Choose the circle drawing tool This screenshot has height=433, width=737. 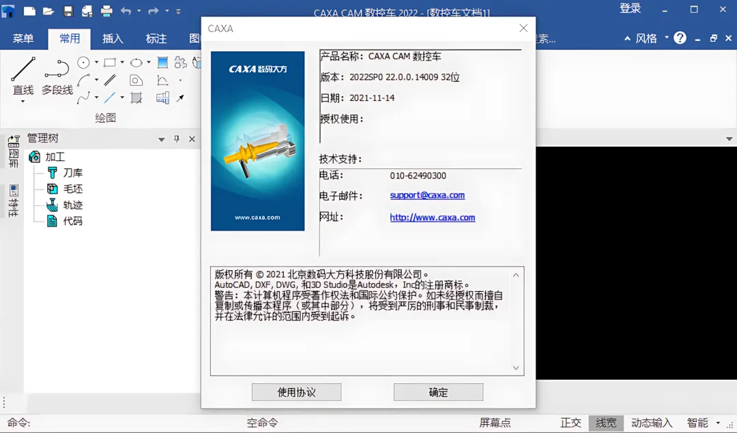pos(83,63)
